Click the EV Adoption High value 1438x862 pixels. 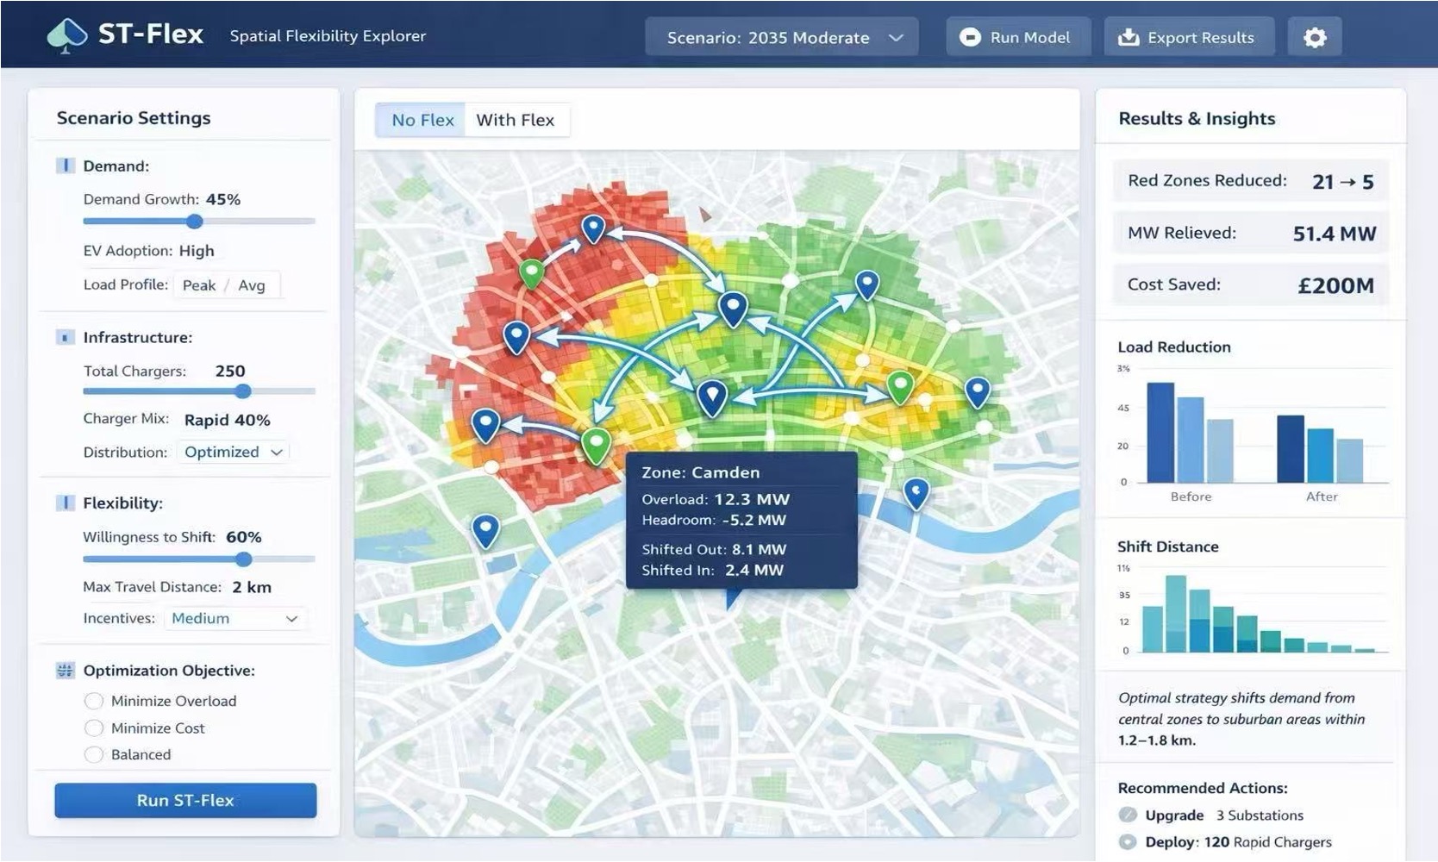pos(197,251)
